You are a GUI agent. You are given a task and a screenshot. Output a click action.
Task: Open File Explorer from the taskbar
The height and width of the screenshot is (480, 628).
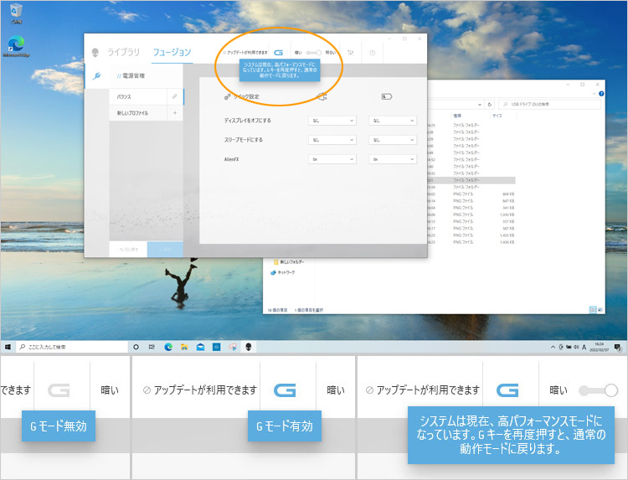pyautogui.click(x=184, y=347)
